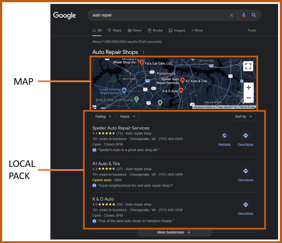
Task: Click avatar beside Hampton Roads review
Action: pyautogui.click(x=94, y=221)
